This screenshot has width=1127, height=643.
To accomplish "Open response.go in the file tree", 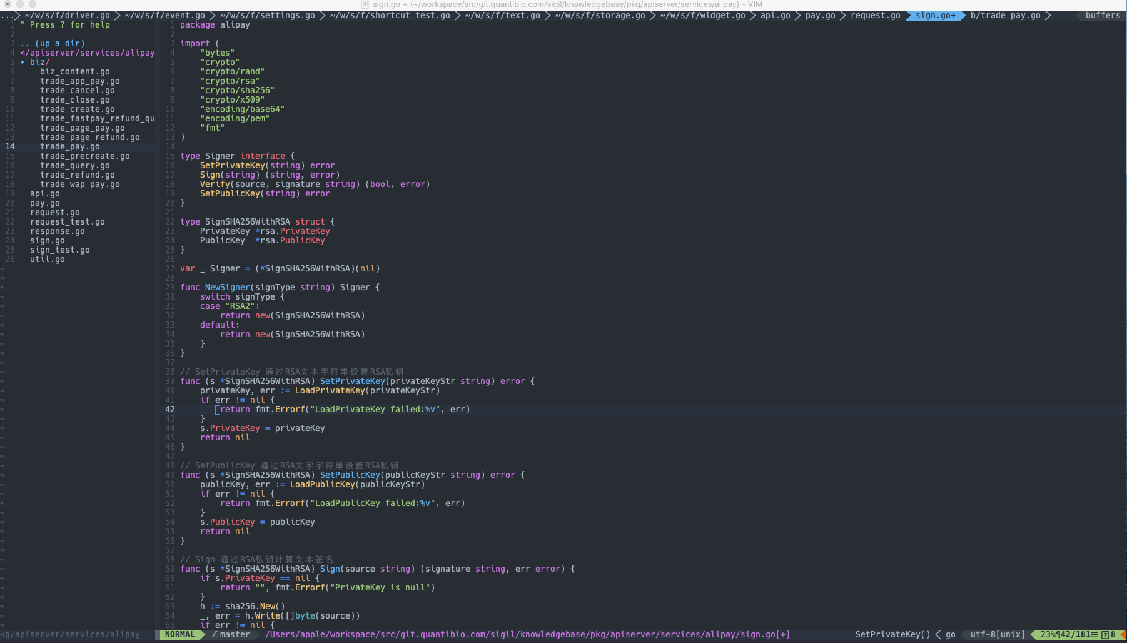I will point(58,231).
